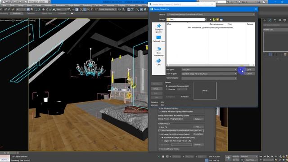The height and width of the screenshot is (162, 288).
Task: Open Select by Name tool
Action: (x=32, y=9)
